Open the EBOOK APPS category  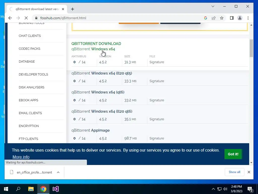[28, 100]
